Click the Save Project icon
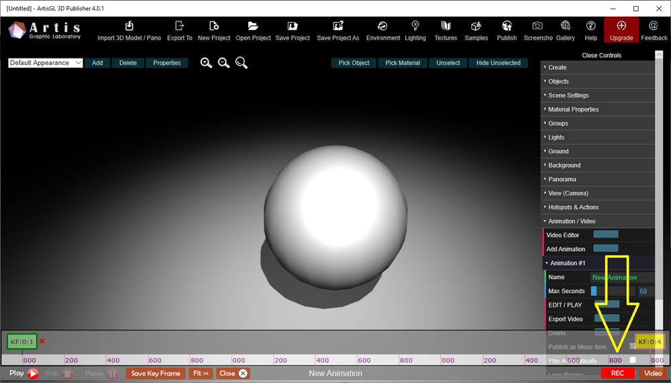671x383 pixels. (x=293, y=25)
